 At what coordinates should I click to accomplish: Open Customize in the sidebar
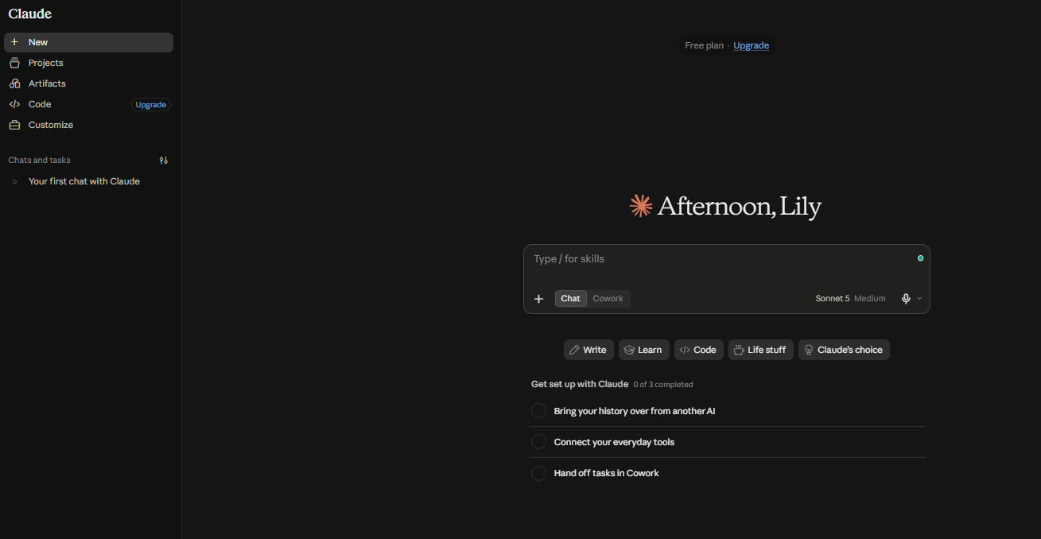[88, 125]
